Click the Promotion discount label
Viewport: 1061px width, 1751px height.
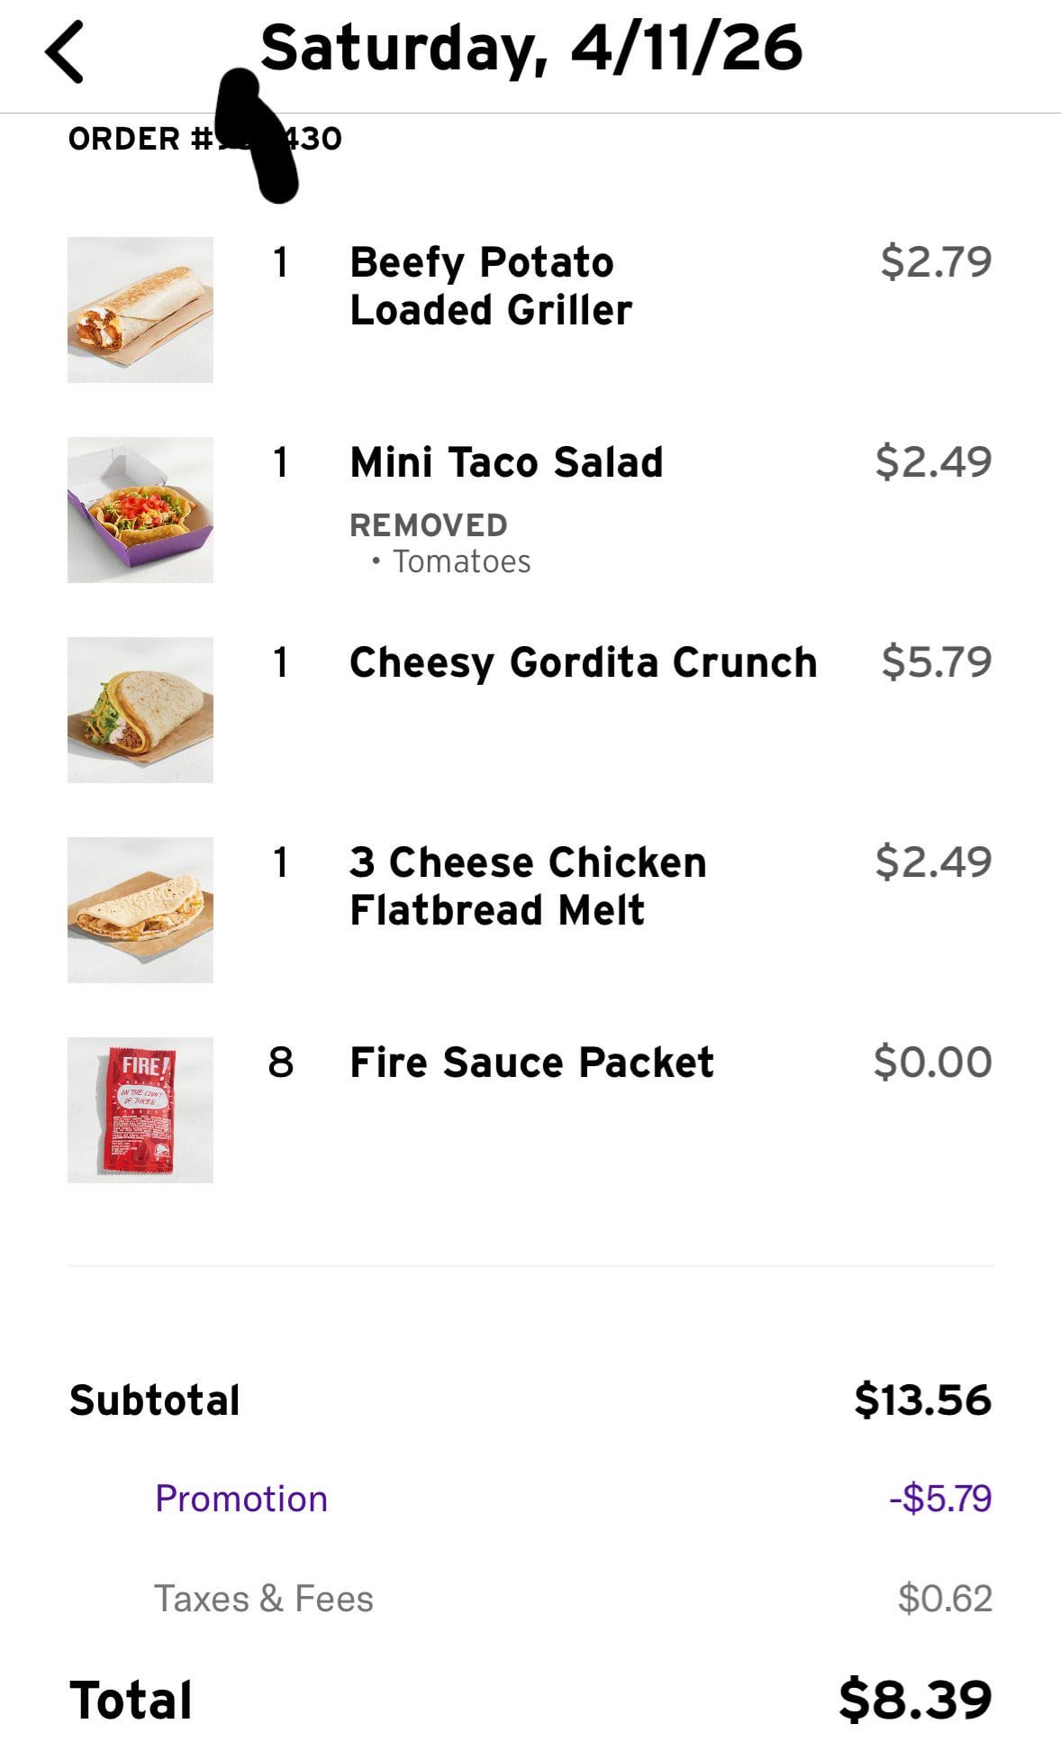coord(241,1499)
